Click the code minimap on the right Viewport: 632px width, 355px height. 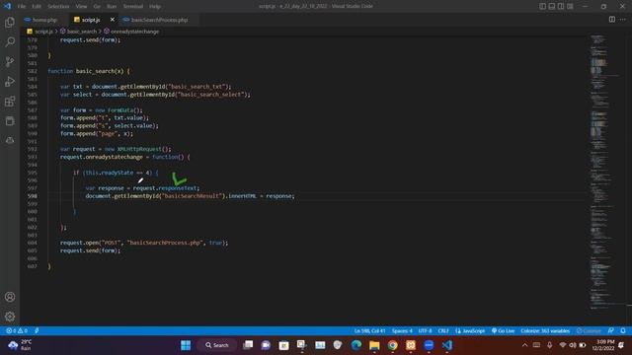coord(604,171)
